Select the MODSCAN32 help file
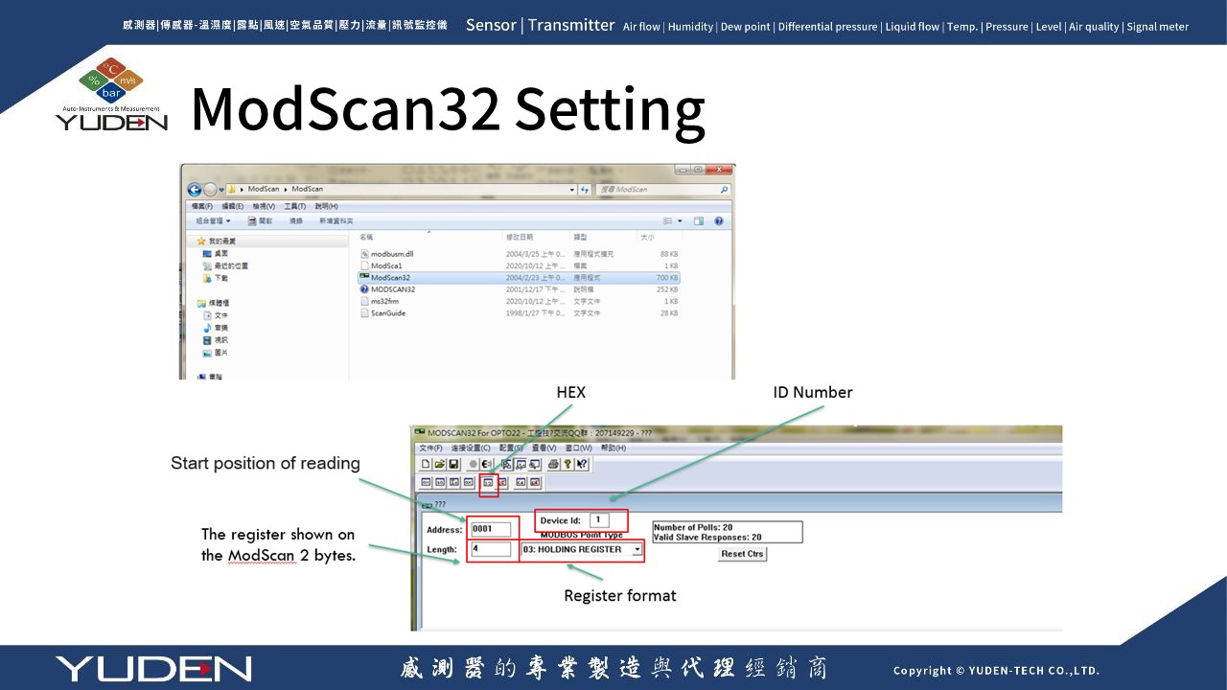 pos(518,288)
